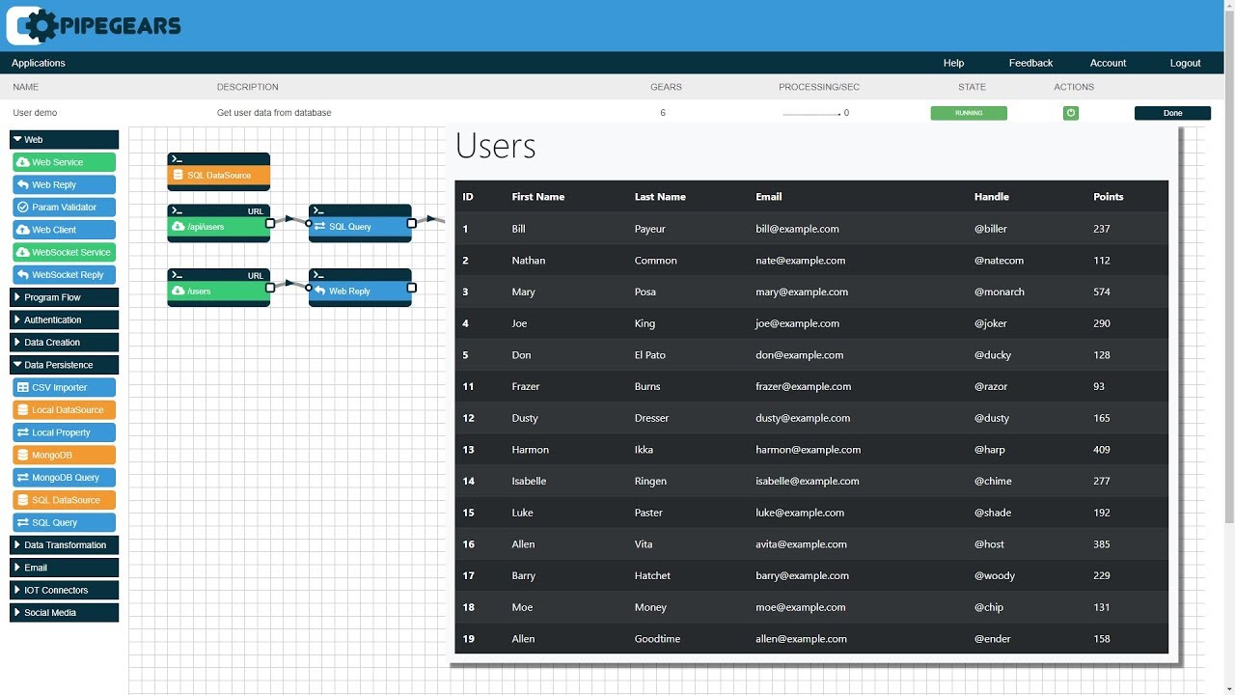Open the Help menu item
This screenshot has width=1235, height=695.
coord(953,63)
